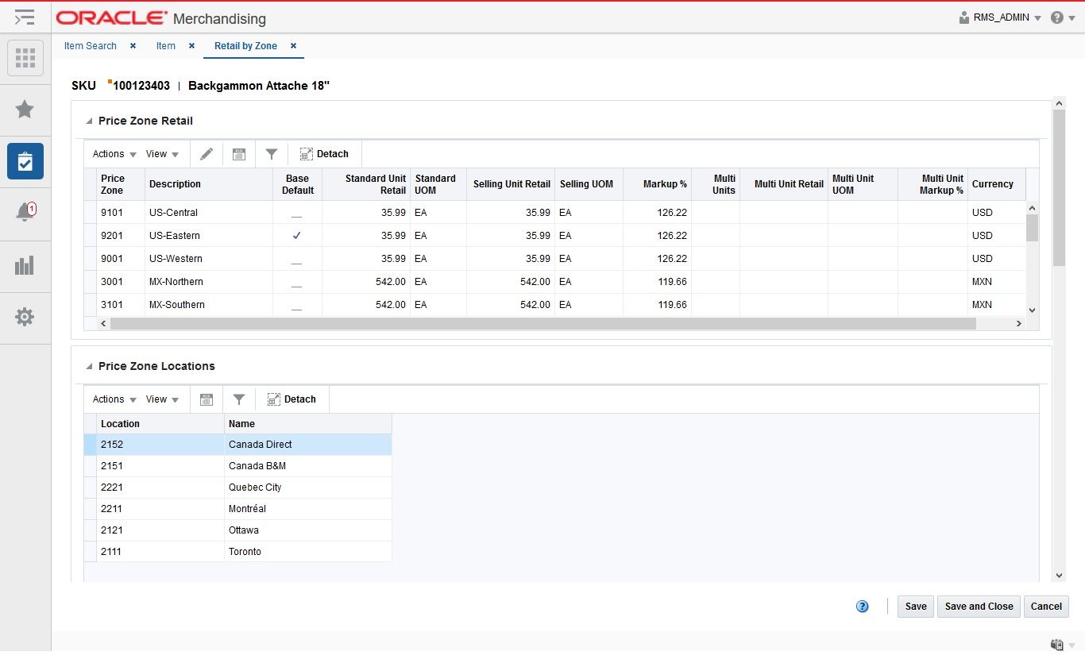Open View dropdown in Price Zone Locations
Viewport: 1085px width, 659px height.
[162, 399]
